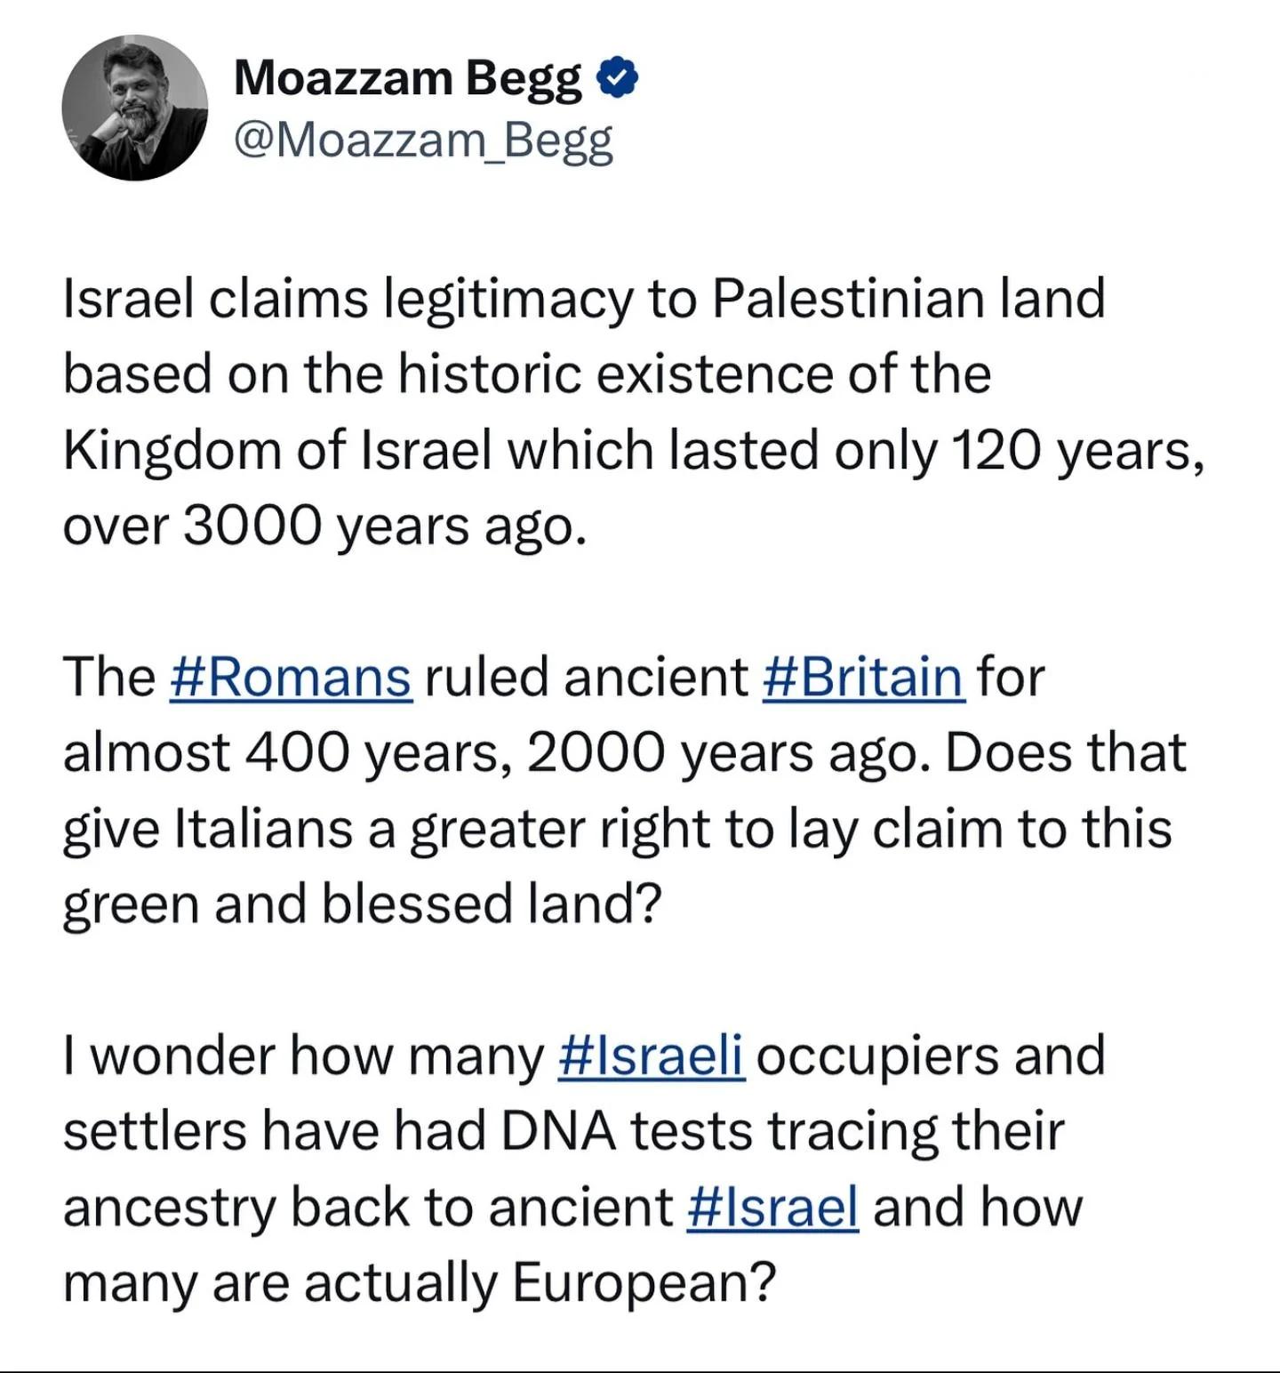1280x1373 pixels.
Task: Click the blue verified badge icon
Action: pos(617,80)
